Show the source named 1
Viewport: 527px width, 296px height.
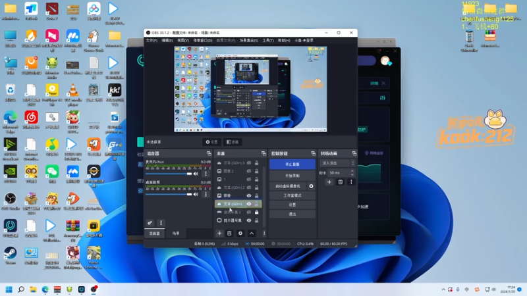tap(249, 179)
